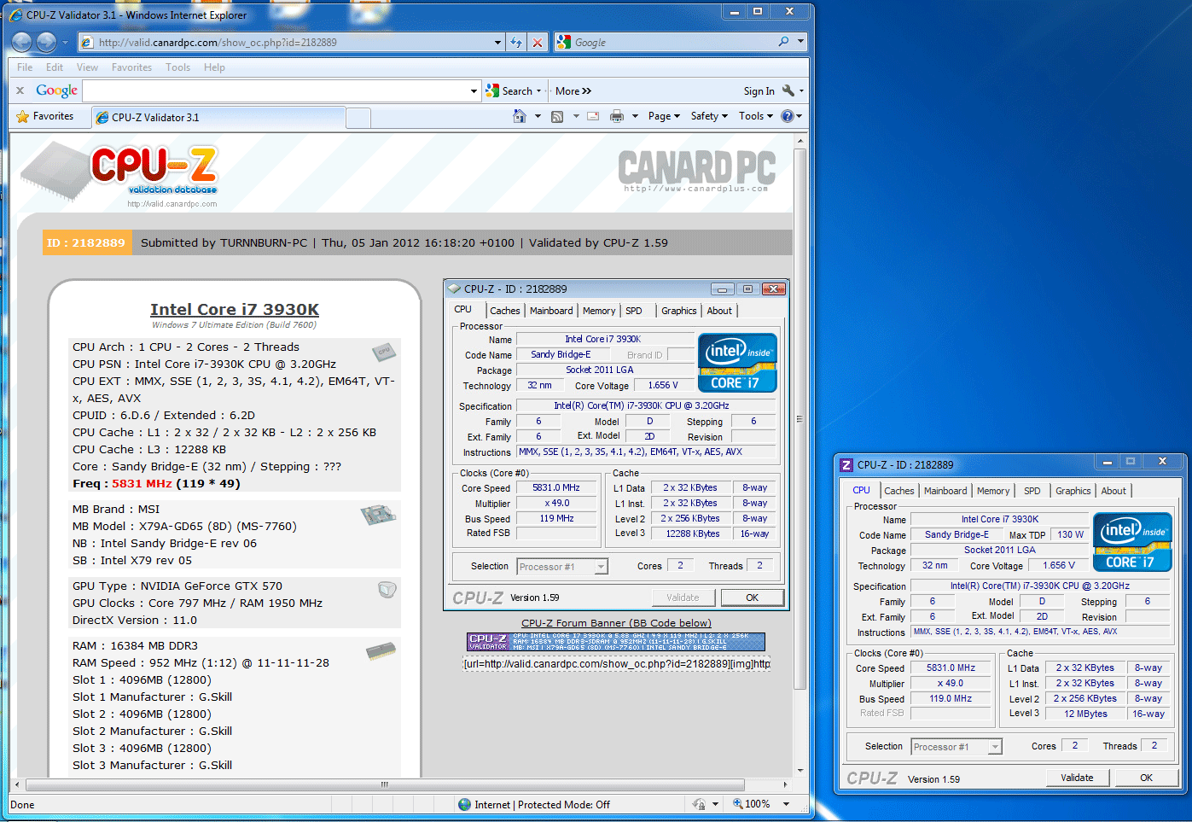Click the horizontal scrollbar of the web page

click(385, 784)
